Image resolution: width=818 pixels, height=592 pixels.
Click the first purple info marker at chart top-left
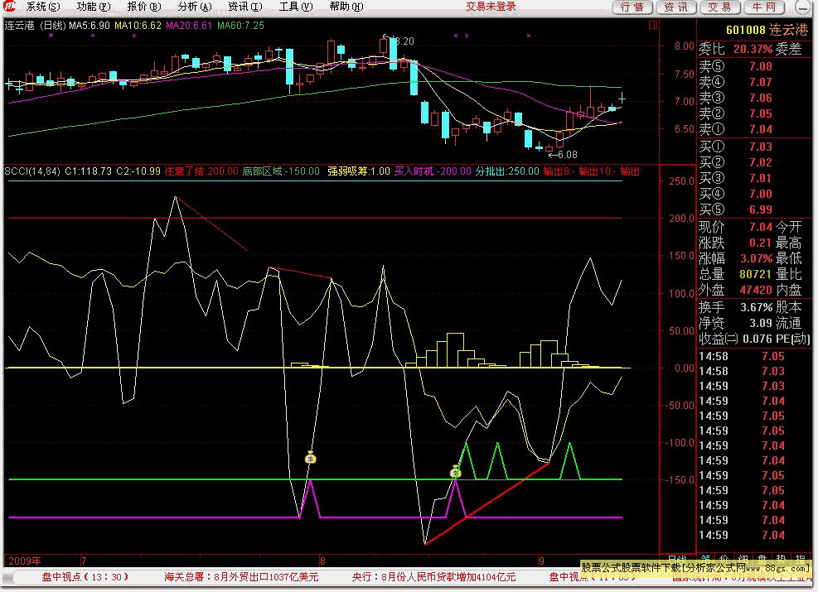coord(51,36)
